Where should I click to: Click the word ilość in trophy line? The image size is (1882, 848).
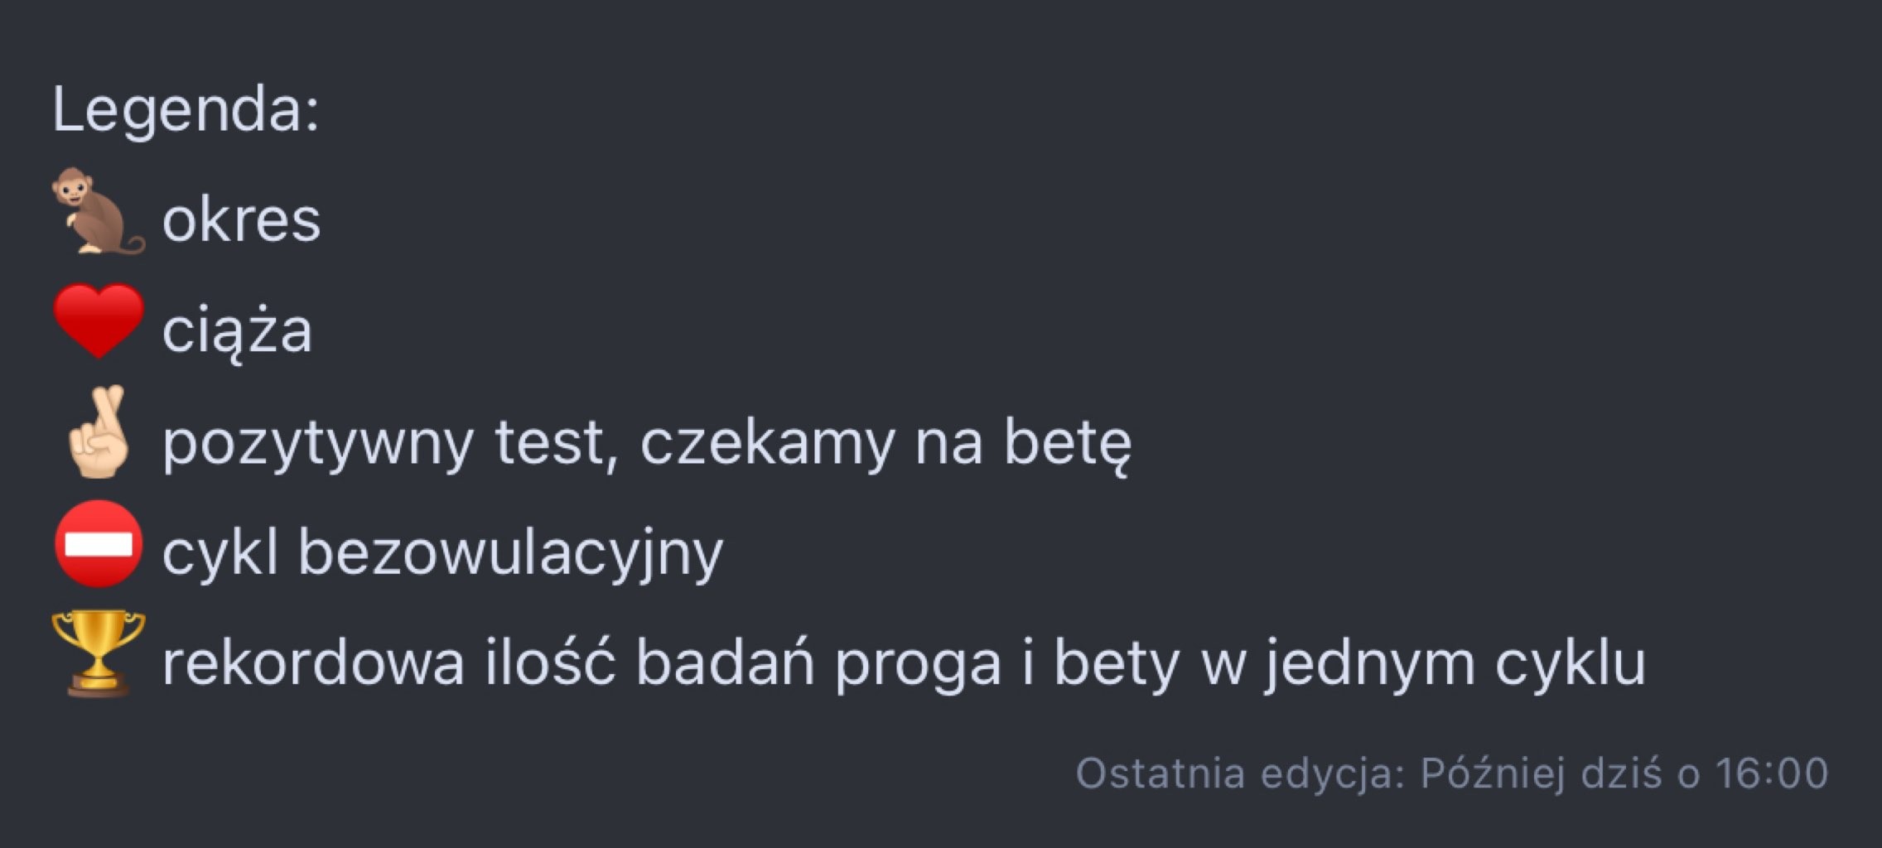(550, 662)
